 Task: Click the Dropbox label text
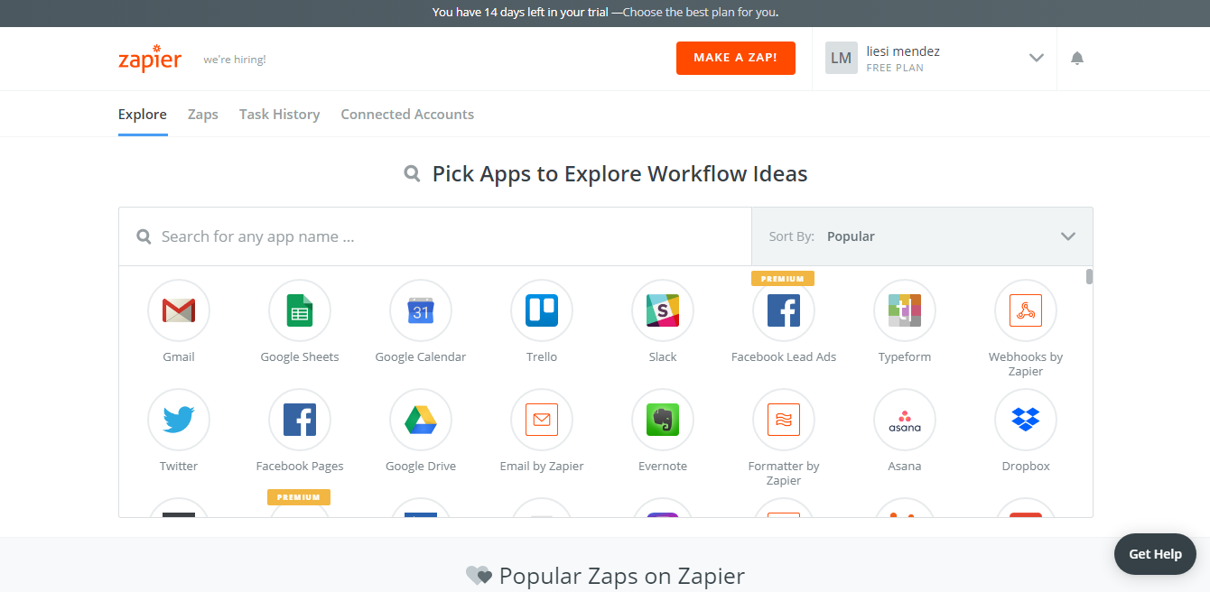(1026, 467)
